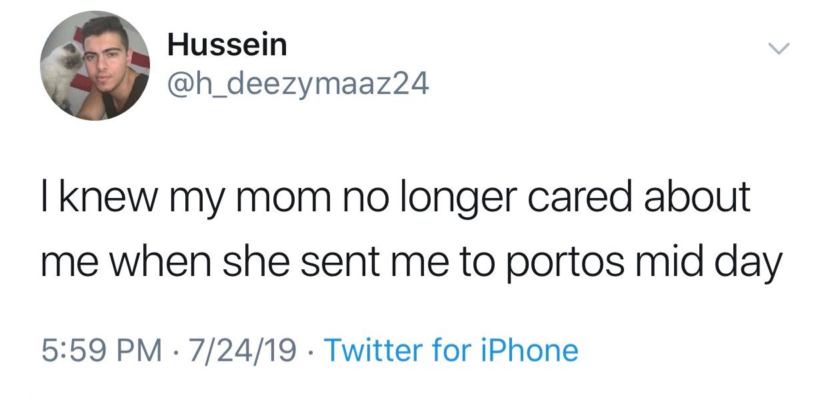Click the Twitter for iPhone source link
Screen dimensions: 828x398
[450, 351]
